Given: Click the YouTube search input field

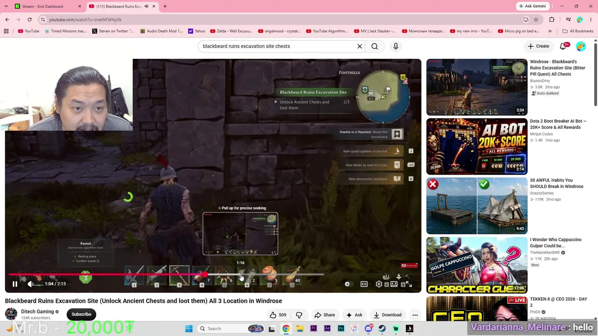Looking at the screenshot, I should (278, 46).
